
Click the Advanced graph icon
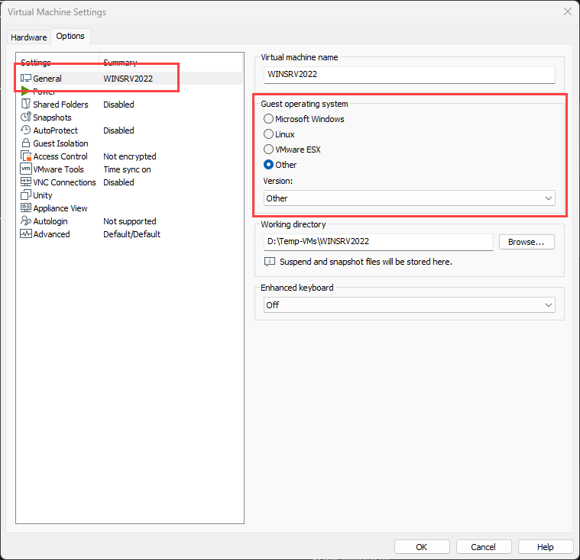[25, 233]
